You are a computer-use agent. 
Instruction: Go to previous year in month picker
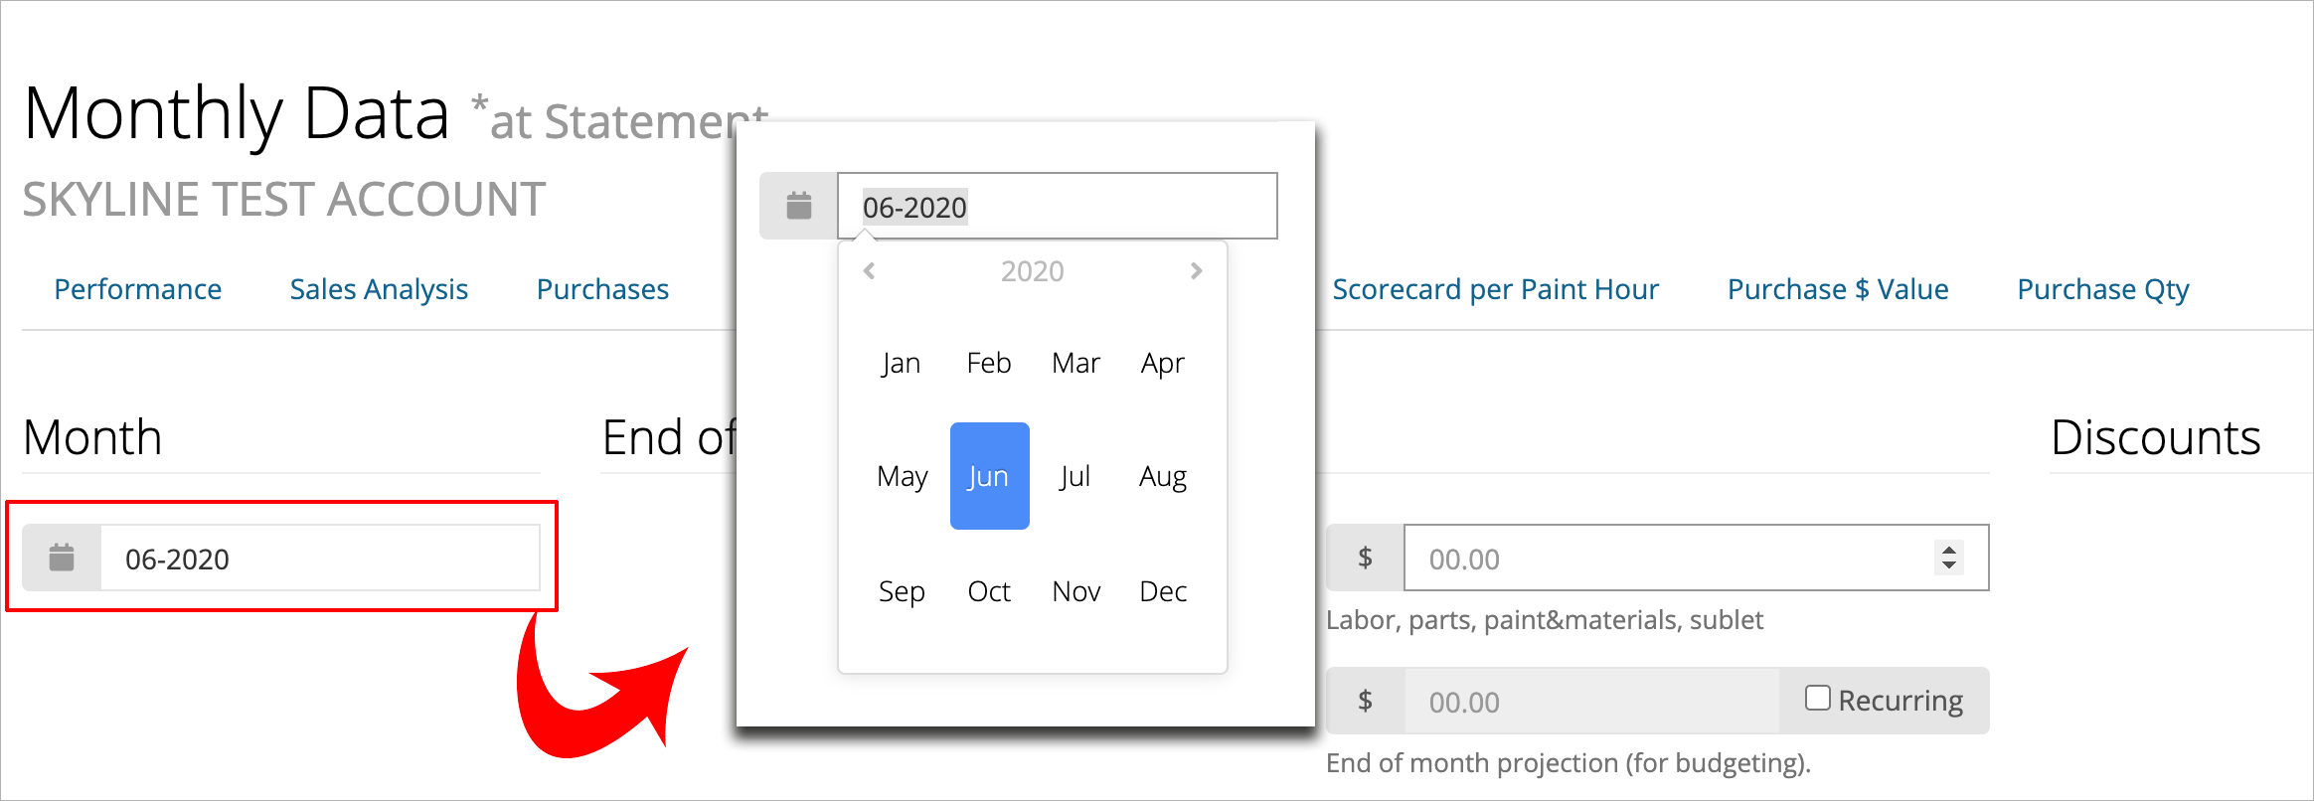click(x=870, y=271)
